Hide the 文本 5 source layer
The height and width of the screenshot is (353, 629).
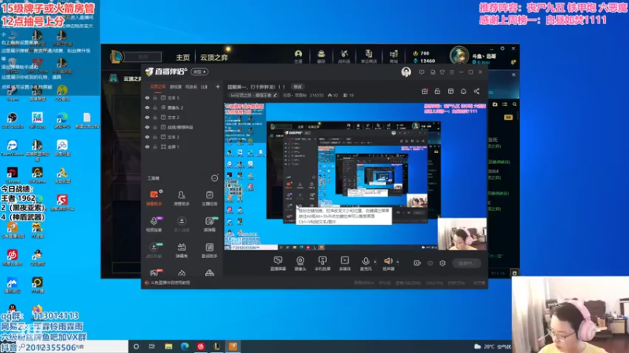click(147, 97)
